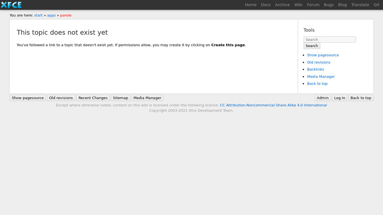
Task: Open Backlinks in the Tools sidebar
Action: click(316, 70)
